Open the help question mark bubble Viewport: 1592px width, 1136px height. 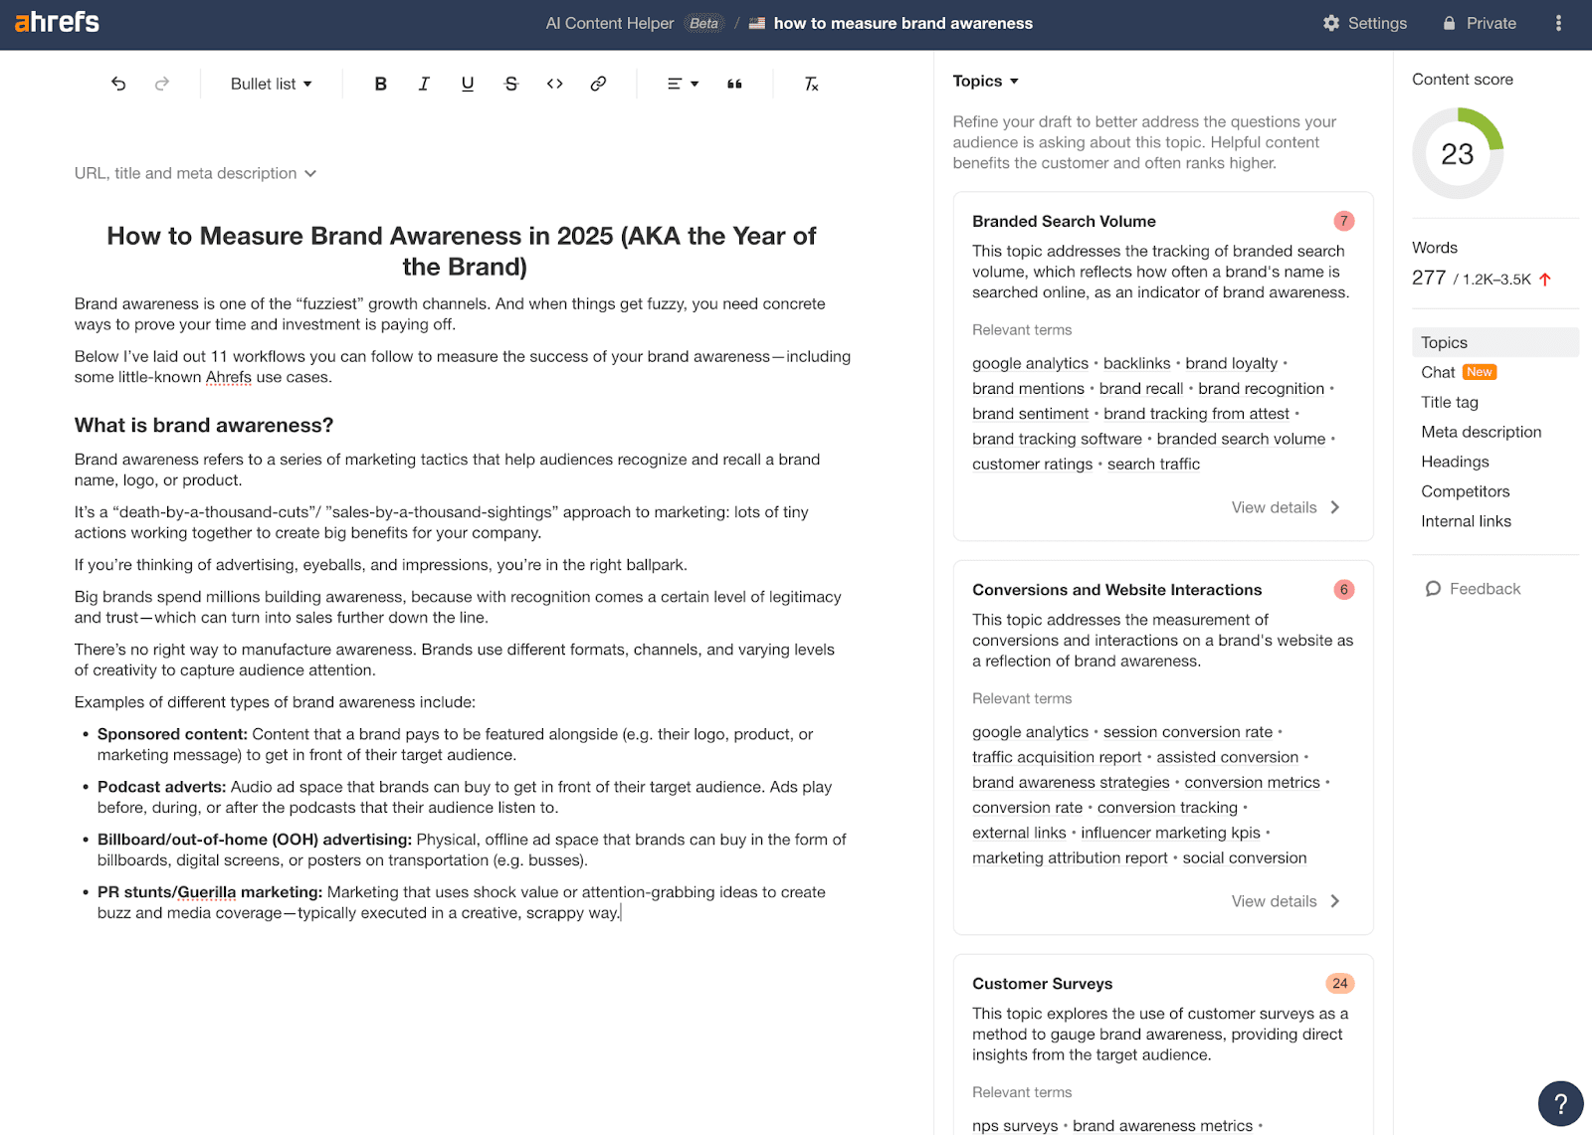[x=1558, y=1103]
